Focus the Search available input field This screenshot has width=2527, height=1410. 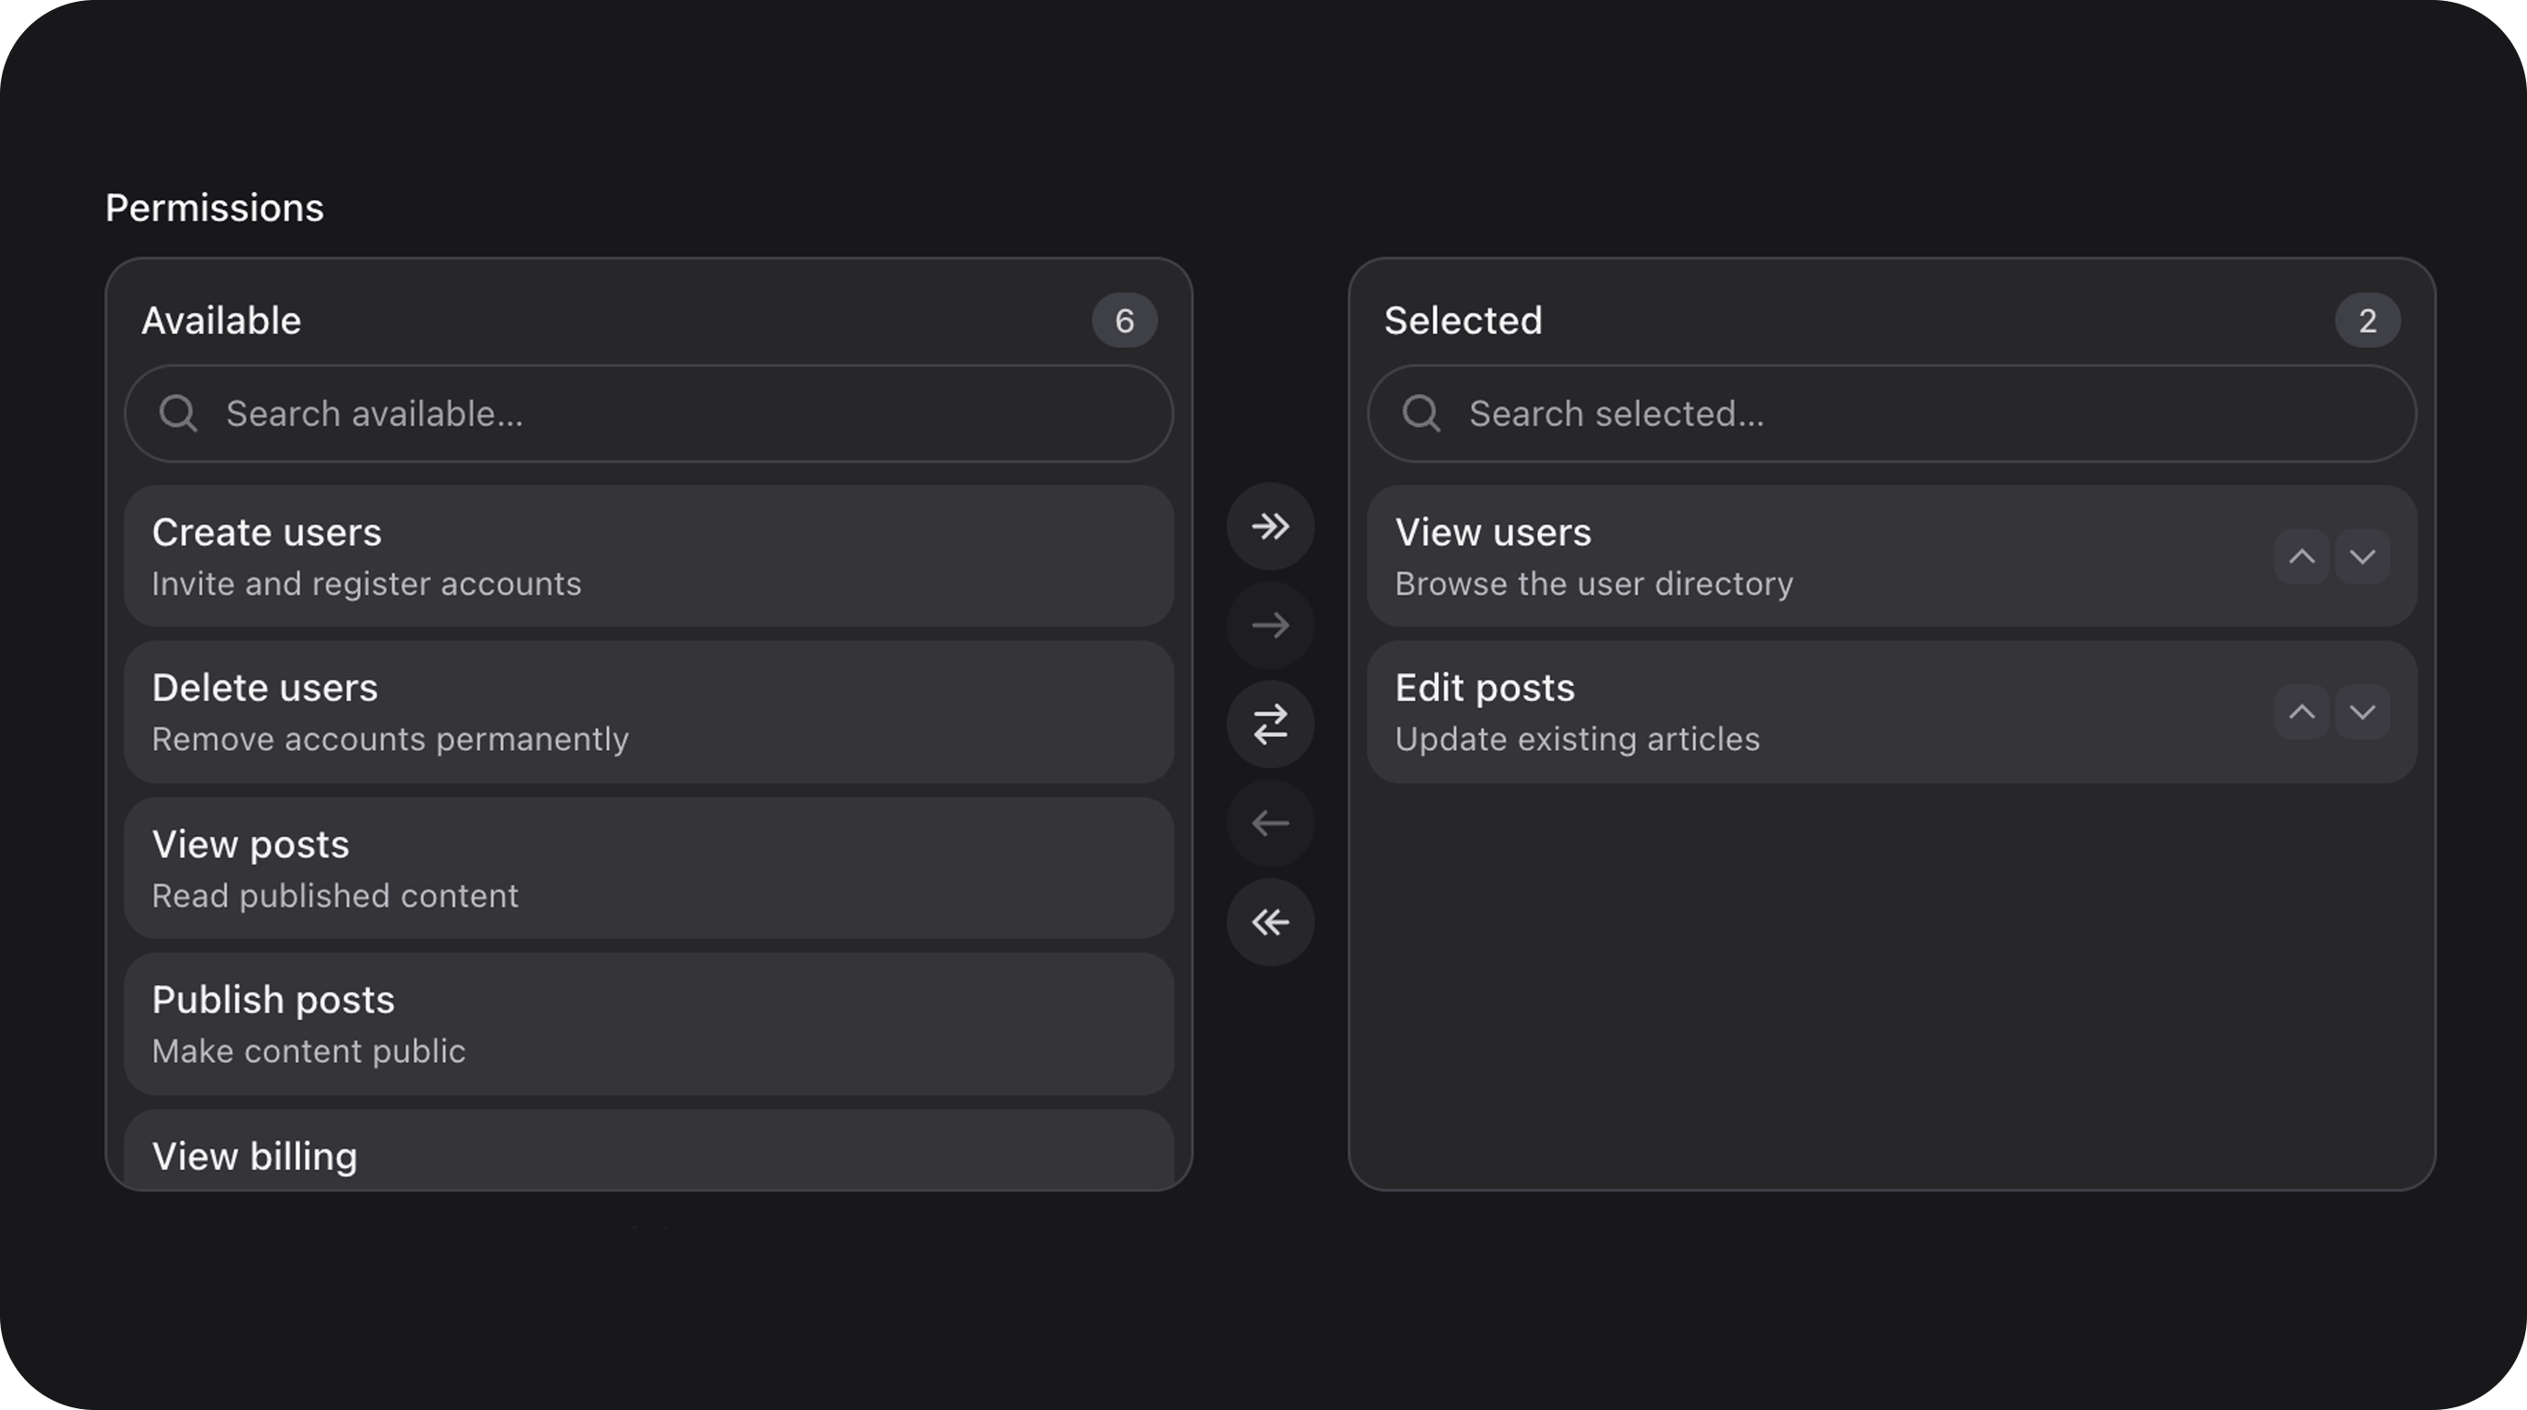tap(649, 414)
